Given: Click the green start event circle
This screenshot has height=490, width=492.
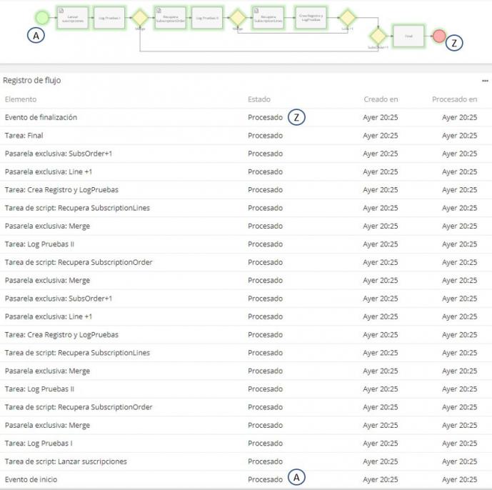Looking at the screenshot, I should [41, 18].
